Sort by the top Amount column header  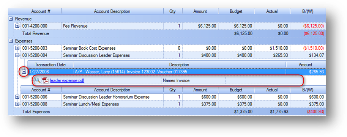click(x=200, y=11)
